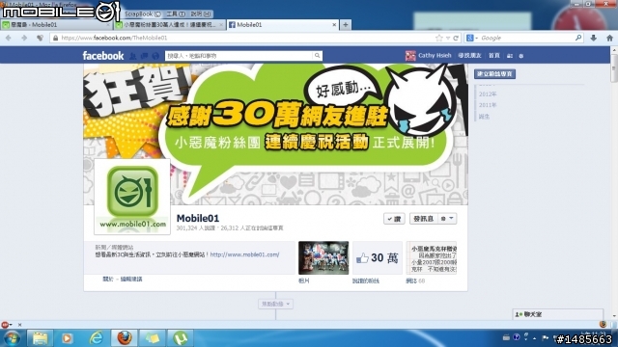This screenshot has height=347, width=618.
Task: Click in the Google search field
Action: click(x=526, y=38)
